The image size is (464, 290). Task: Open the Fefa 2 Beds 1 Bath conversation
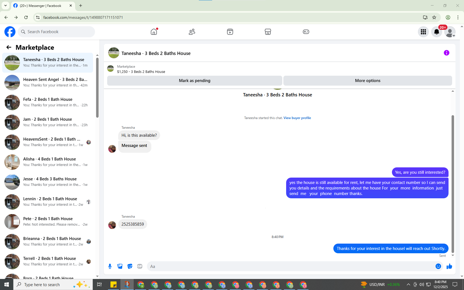point(48,102)
